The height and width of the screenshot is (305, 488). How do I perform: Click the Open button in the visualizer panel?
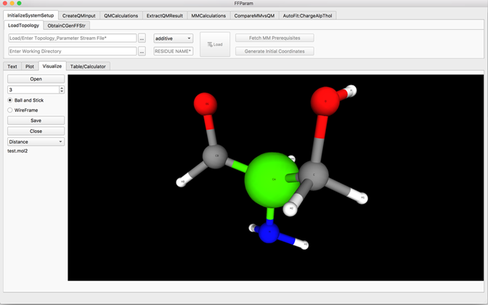coord(36,79)
